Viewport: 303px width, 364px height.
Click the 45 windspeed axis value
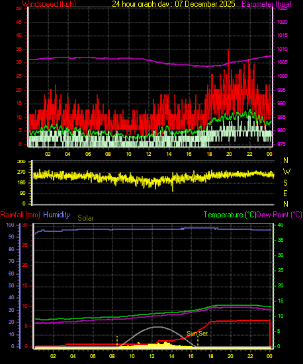pyautogui.click(x=19, y=22)
